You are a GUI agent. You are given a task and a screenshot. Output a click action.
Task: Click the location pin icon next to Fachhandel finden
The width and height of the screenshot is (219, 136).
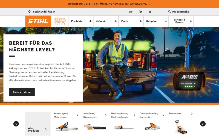(29, 12)
